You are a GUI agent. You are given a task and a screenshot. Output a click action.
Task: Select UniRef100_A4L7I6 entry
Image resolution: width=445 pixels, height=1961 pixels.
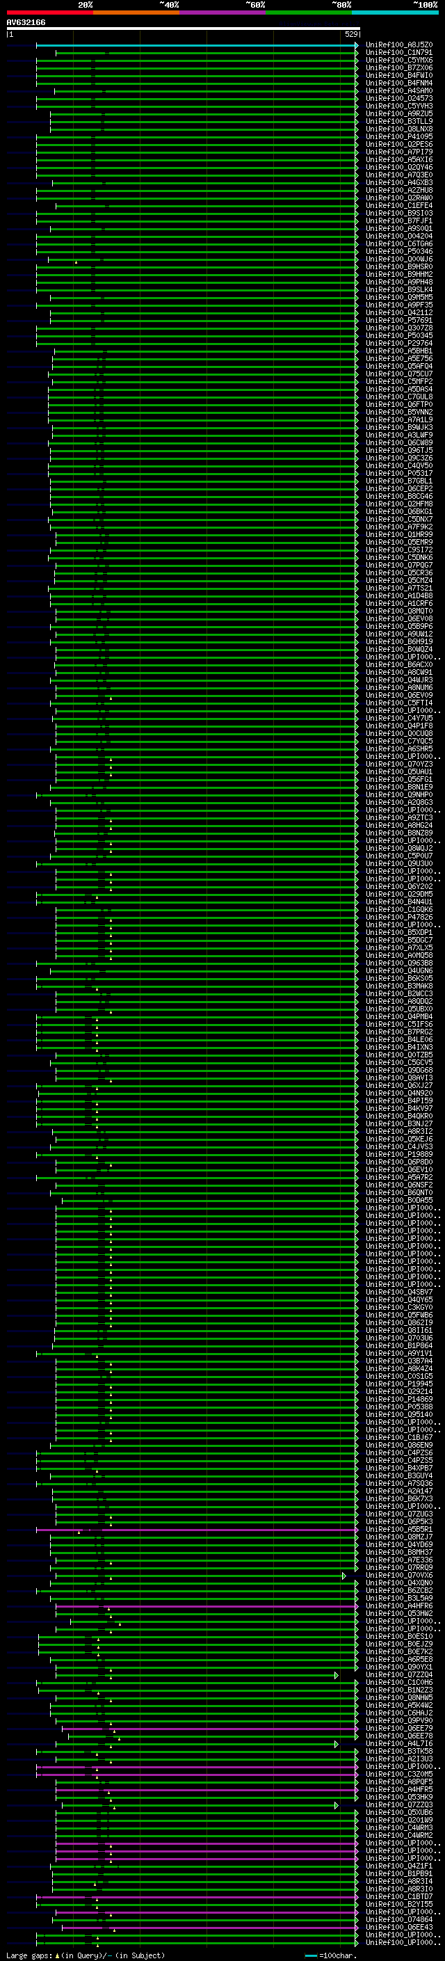click(x=399, y=1744)
